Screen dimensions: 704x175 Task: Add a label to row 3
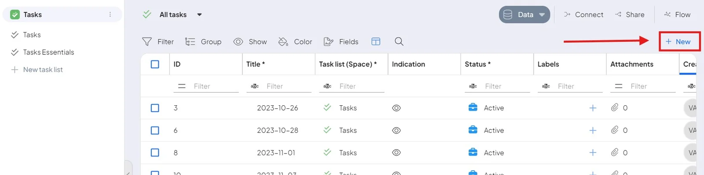tap(593, 108)
